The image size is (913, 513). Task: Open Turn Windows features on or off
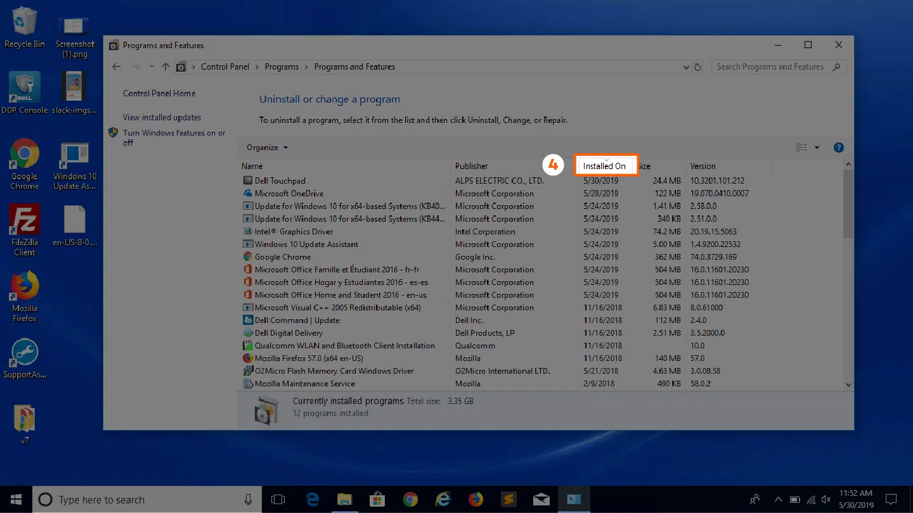[174, 138]
